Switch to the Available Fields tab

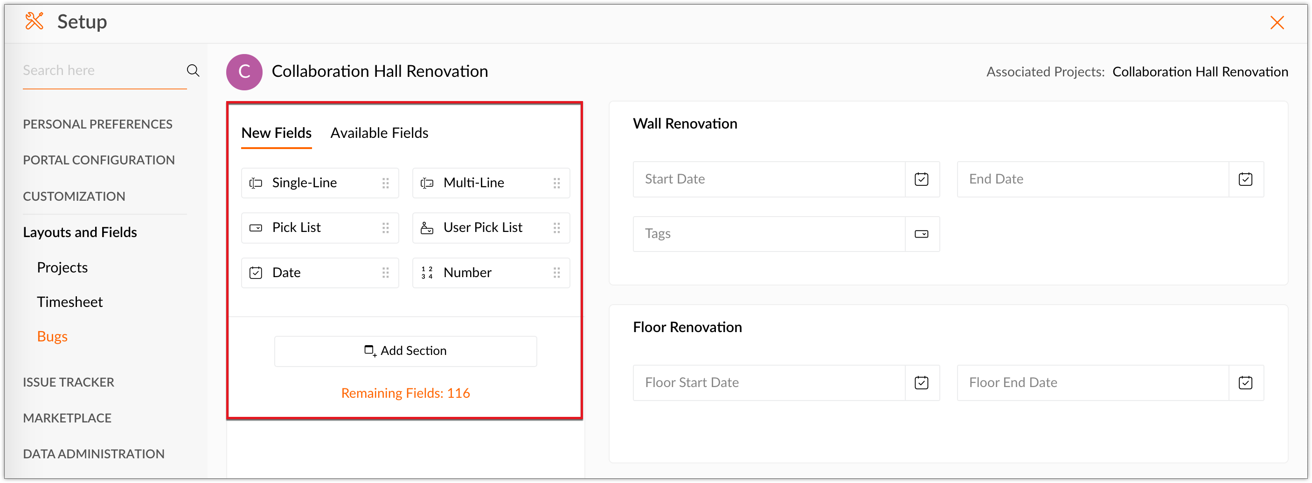[379, 133]
